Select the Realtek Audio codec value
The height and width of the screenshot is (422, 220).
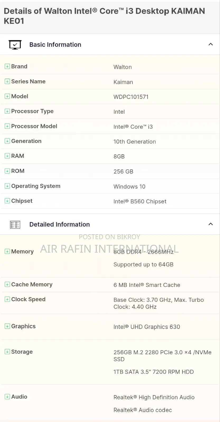(143, 410)
